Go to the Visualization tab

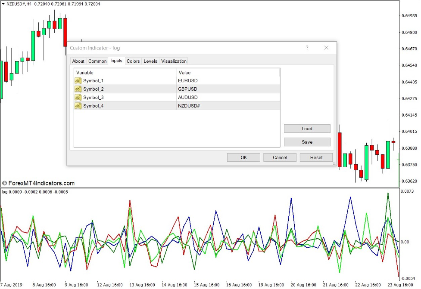click(174, 61)
